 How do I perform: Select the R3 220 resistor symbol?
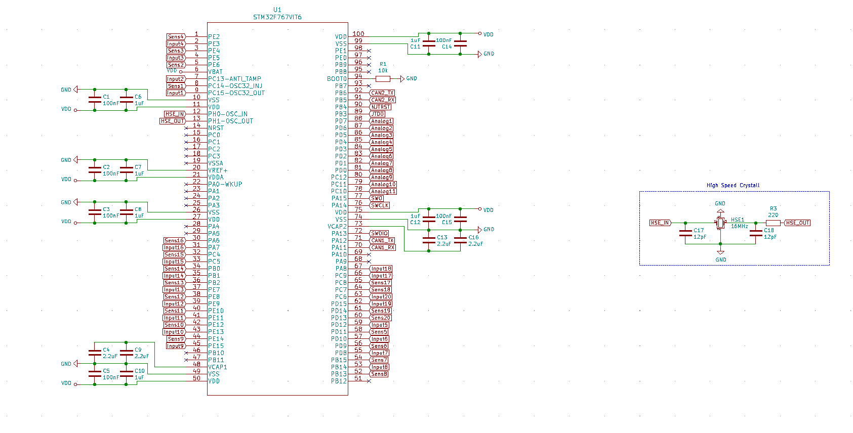[x=773, y=223]
